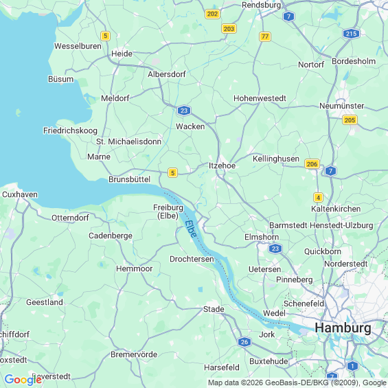The height and width of the screenshot is (388, 388).
Task: Click the Map data copyright text
Action: tap(297, 383)
